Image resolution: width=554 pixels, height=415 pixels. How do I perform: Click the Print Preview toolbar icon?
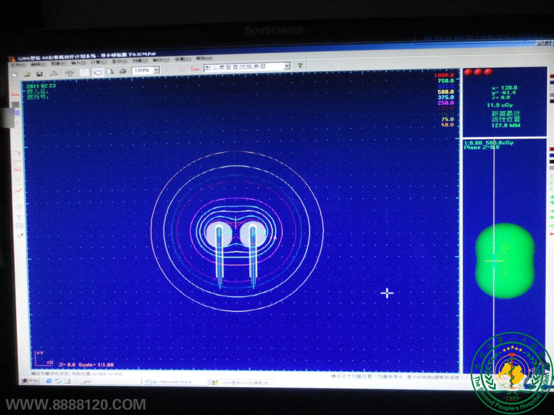(x=111, y=71)
